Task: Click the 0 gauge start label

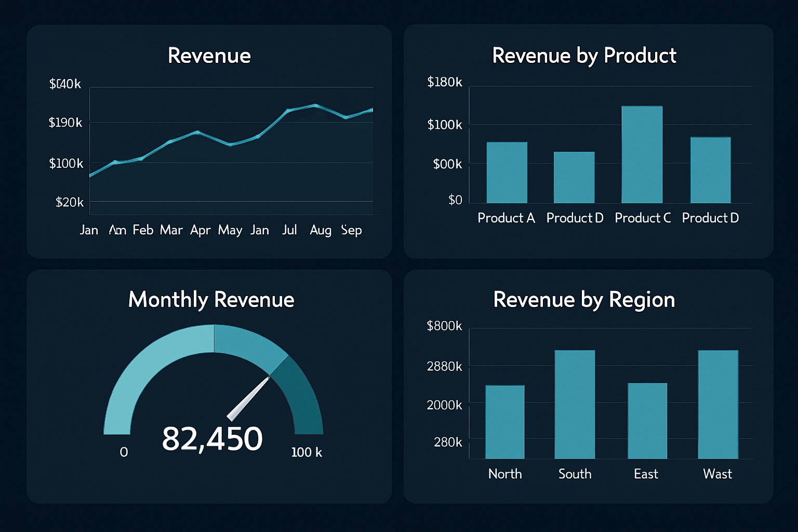Action: [x=124, y=452]
